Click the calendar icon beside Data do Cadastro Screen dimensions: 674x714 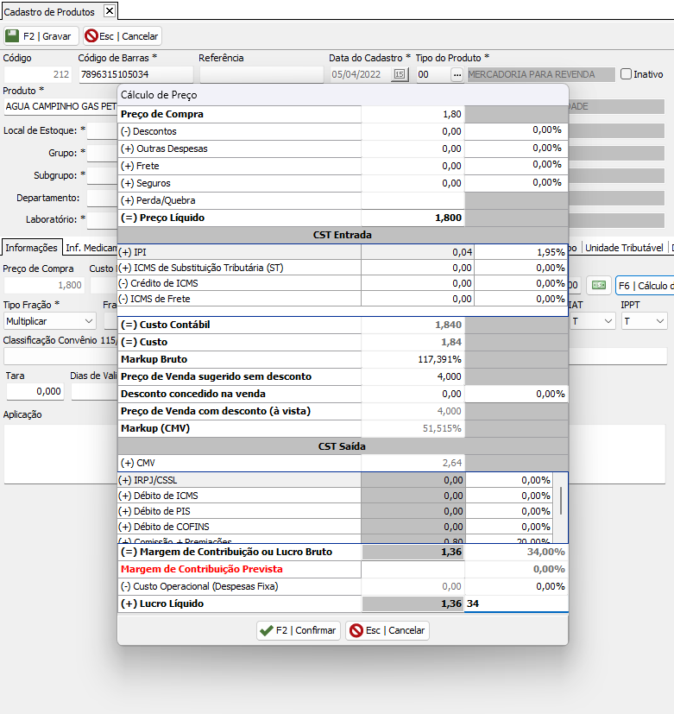[400, 75]
